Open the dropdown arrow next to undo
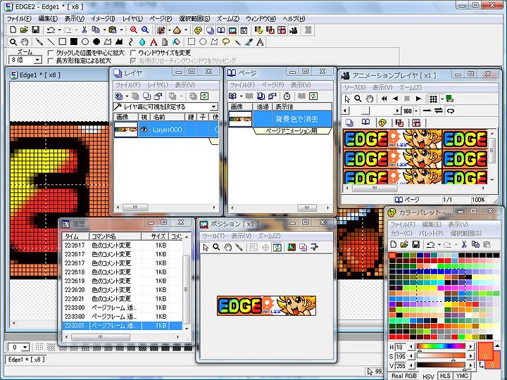 click(59, 30)
